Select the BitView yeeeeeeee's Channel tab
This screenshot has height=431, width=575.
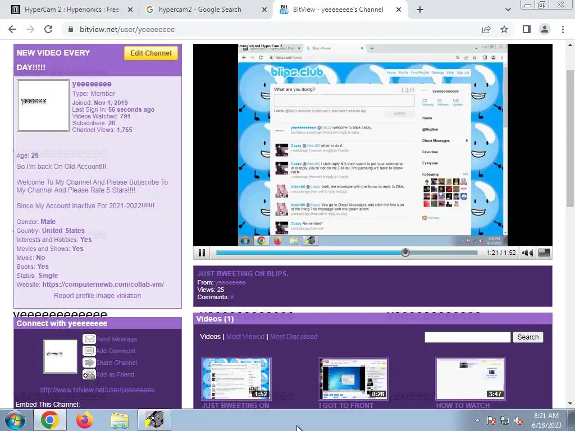[338, 10]
